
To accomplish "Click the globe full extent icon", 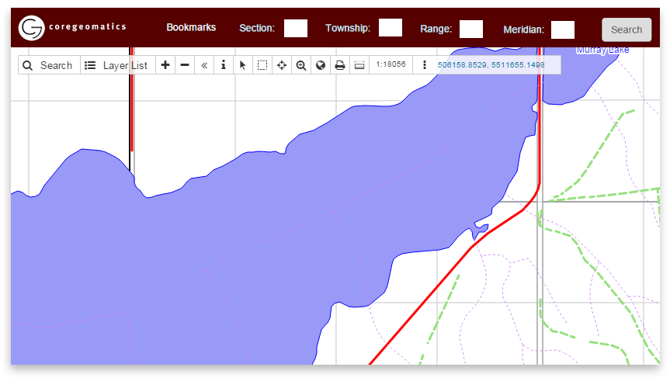I will (321, 65).
